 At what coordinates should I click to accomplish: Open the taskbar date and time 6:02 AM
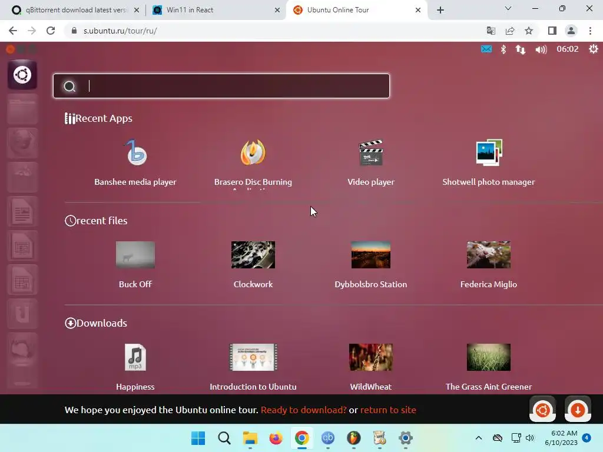(561, 438)
